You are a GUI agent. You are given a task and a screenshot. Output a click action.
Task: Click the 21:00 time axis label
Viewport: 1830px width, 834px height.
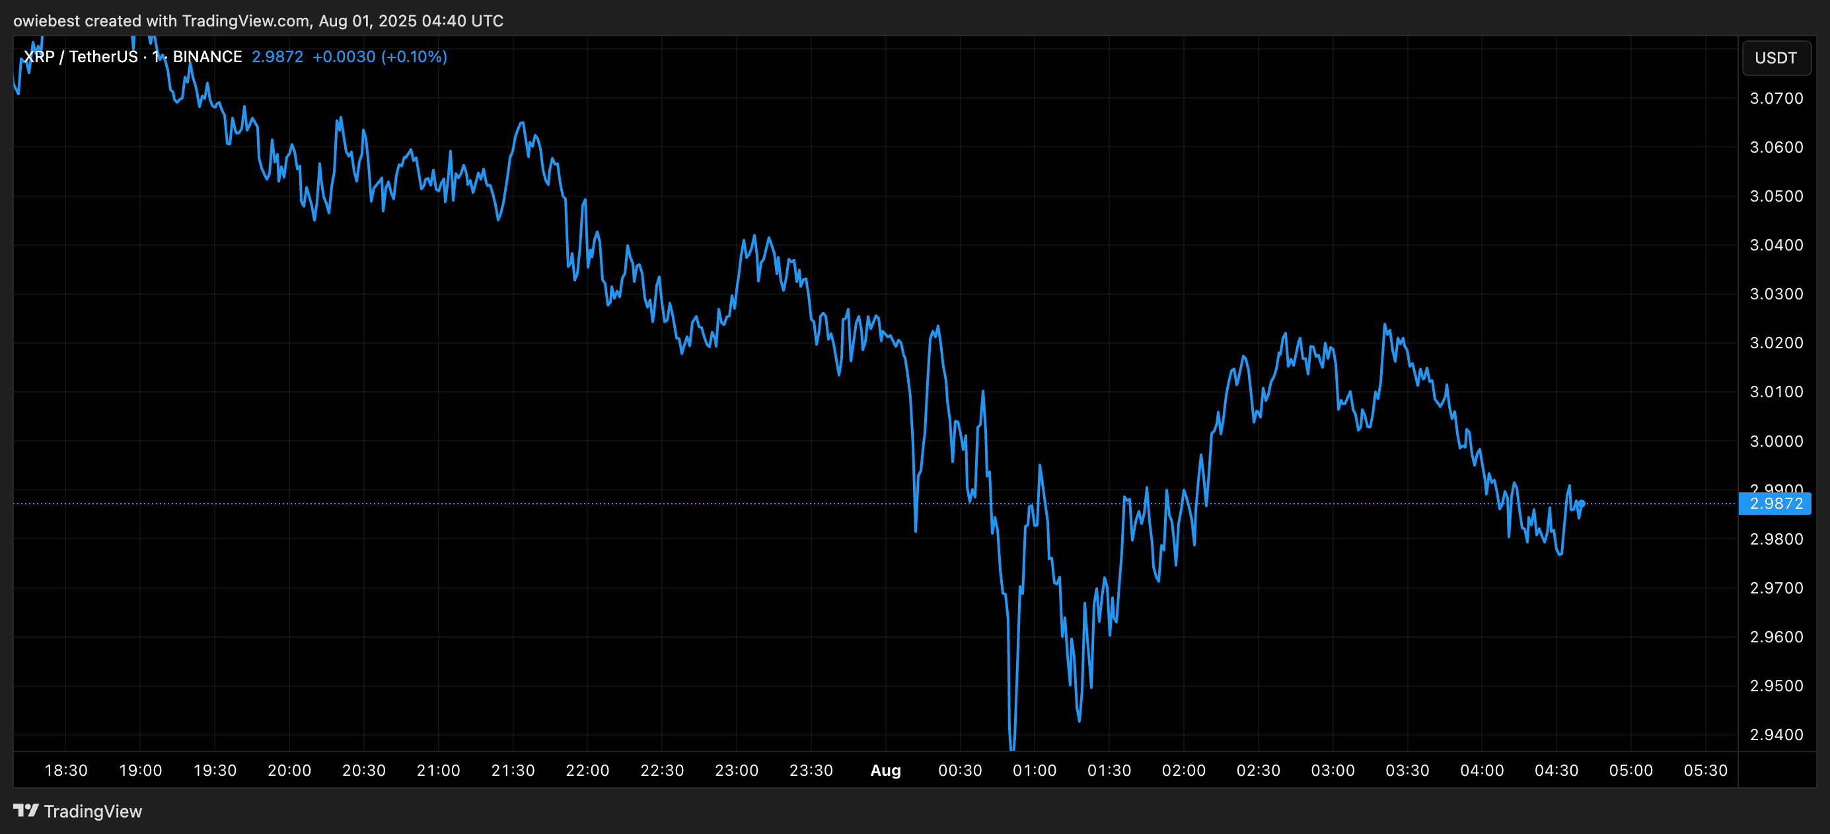[438, 771]
